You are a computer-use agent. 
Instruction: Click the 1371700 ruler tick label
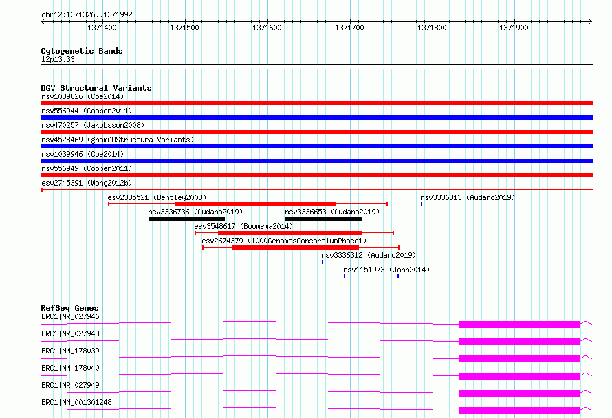pyautogui.click(x=349, y=27)
